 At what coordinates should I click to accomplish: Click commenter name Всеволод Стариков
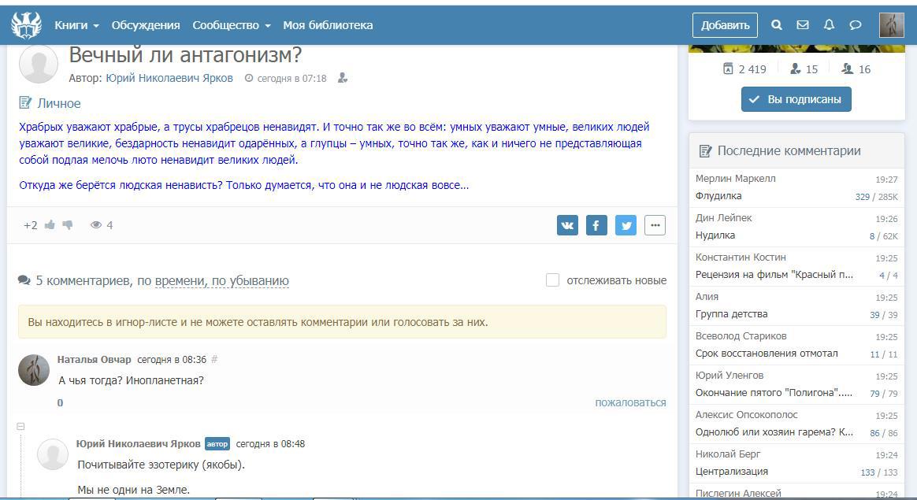point(741,335)
